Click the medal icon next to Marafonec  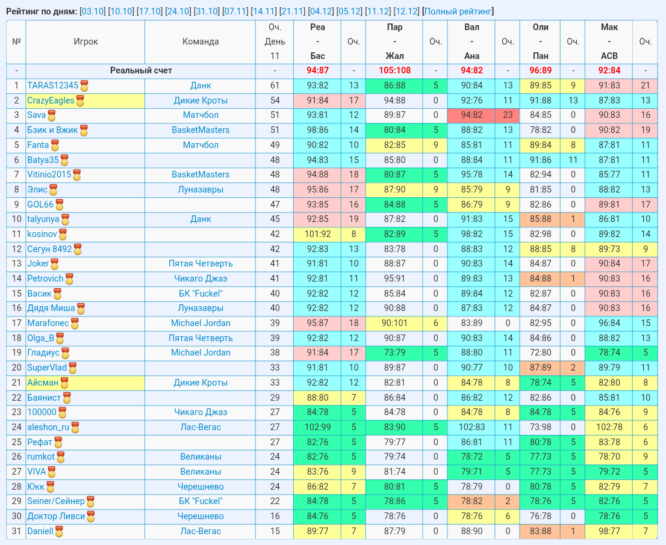(x=75, y=324)
